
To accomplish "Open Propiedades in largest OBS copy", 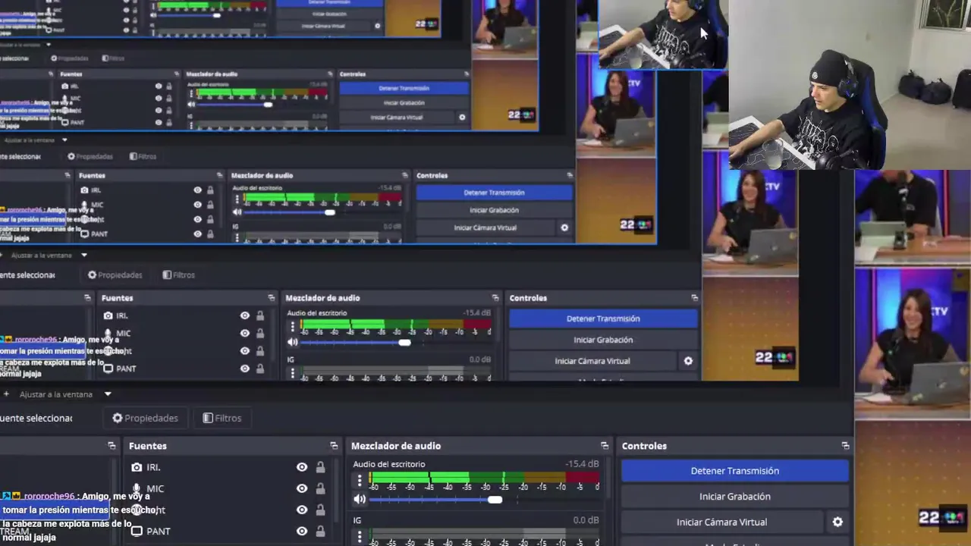I will pyautogui.click(x=145, y=418).
